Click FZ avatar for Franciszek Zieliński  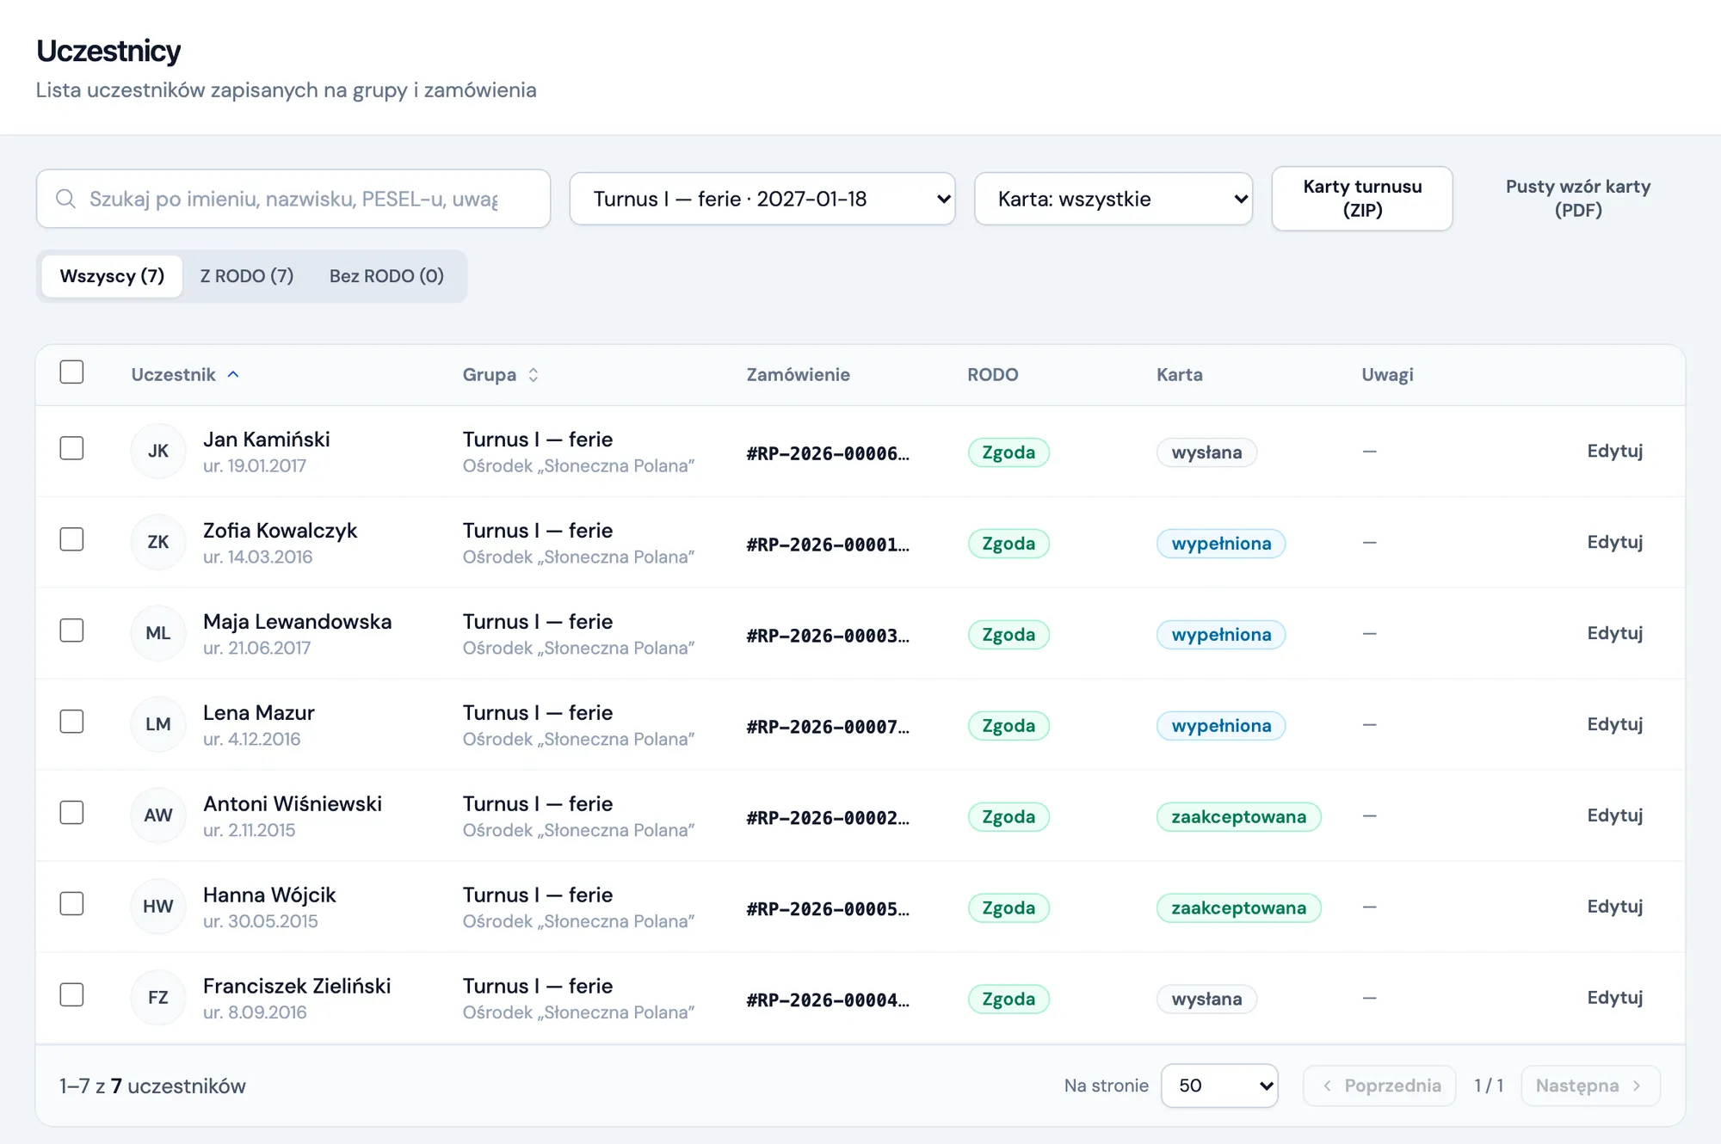[158, 998]
